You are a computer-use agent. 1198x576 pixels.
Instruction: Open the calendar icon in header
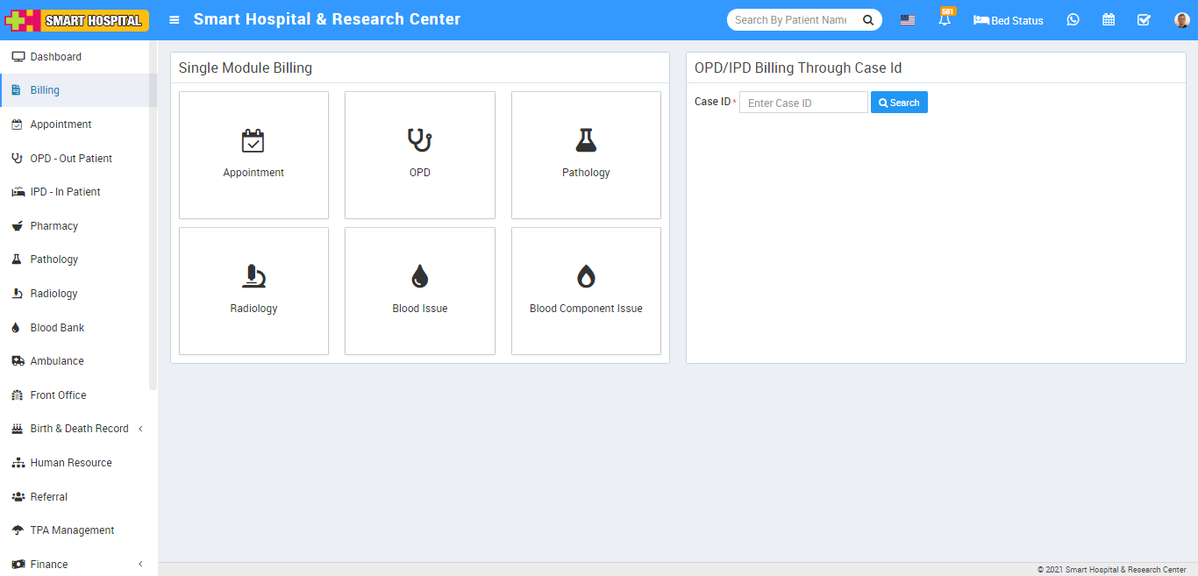1109,20
